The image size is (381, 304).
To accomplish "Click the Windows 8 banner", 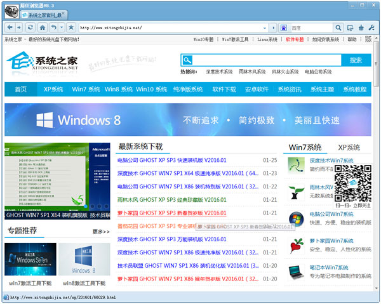I will pyautogui.click(x=188, y=119).
